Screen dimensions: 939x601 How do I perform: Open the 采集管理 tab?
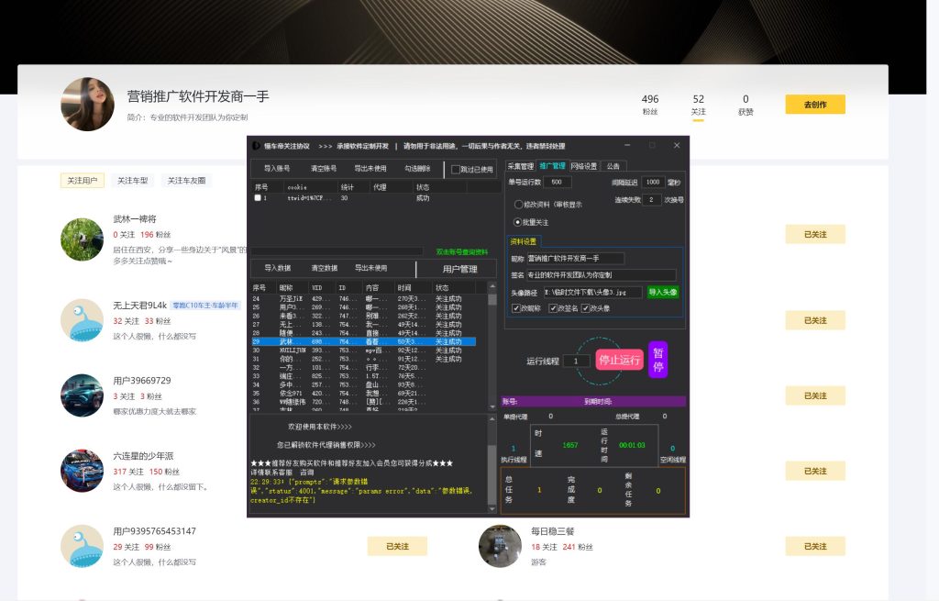(x=520, y=166)
